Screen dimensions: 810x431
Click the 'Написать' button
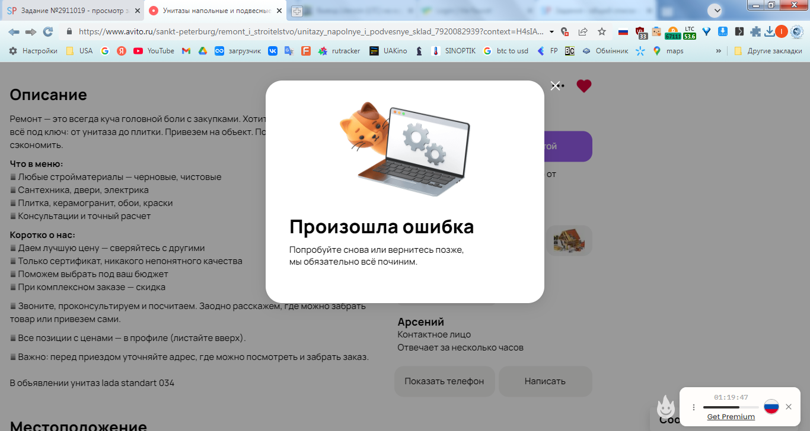click(545, 381)
